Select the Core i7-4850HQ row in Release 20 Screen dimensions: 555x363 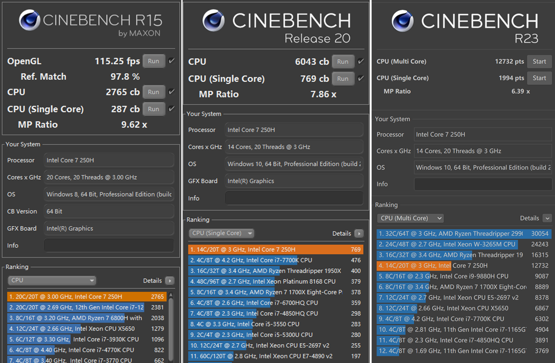tap(275, 313)
